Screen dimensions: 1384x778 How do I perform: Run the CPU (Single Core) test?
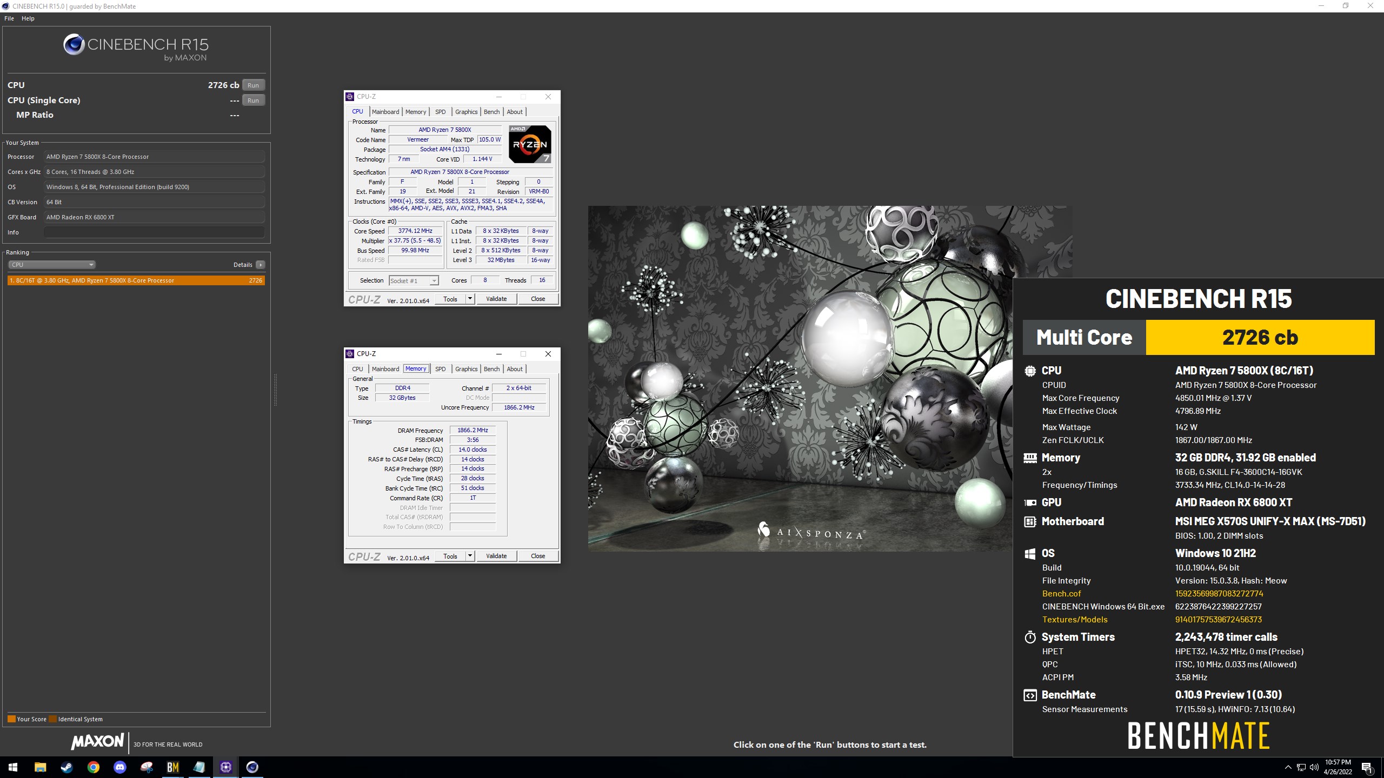(253, 100)
